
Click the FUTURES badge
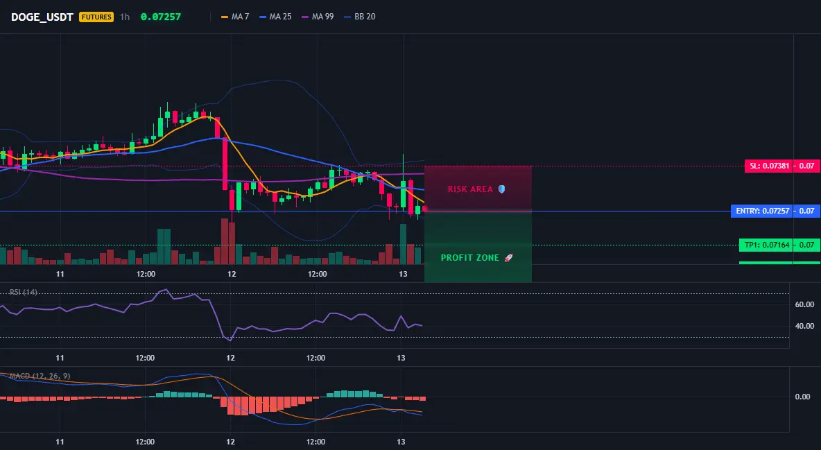96,17
